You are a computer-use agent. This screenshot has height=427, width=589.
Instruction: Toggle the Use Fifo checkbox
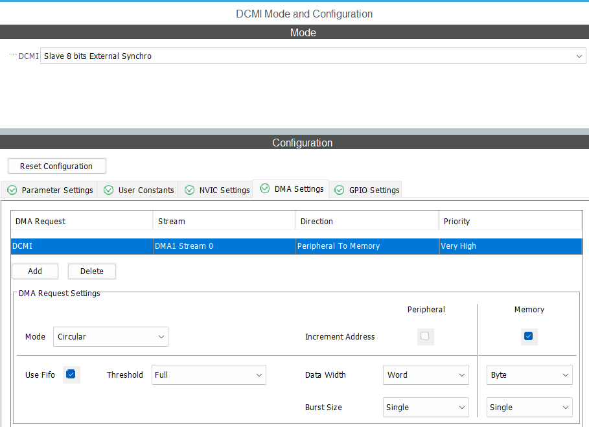(71, 374)
